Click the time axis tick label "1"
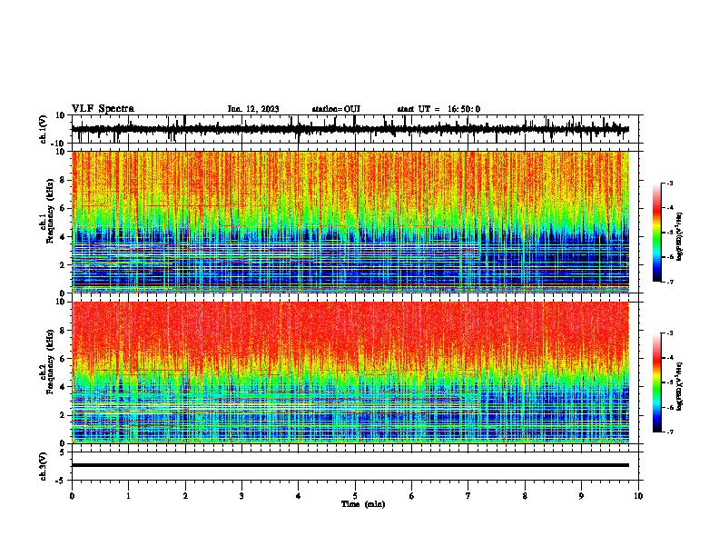The width and height of the screenshot is (719, 556). [128, 496]
